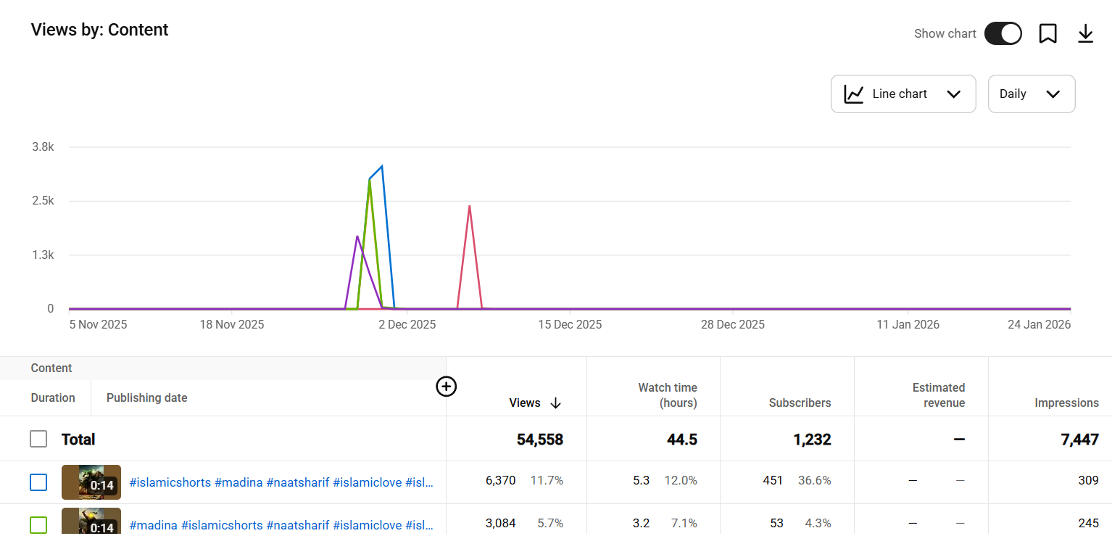Click the line chart graph icon
This screenshot has height=536, width=1112.
click(854, 94)
